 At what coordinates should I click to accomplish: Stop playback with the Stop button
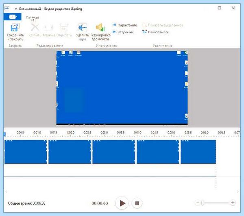(137, 203)
